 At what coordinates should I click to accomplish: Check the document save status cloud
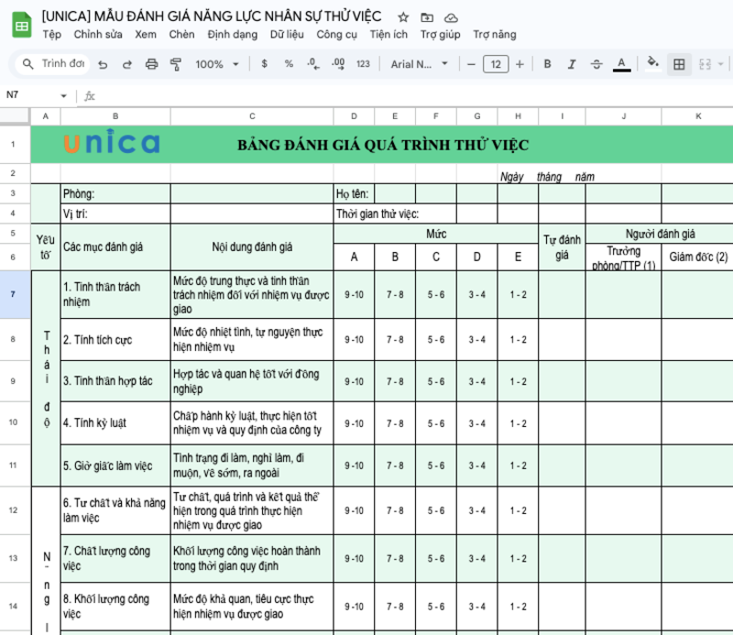tap(451, 16)
